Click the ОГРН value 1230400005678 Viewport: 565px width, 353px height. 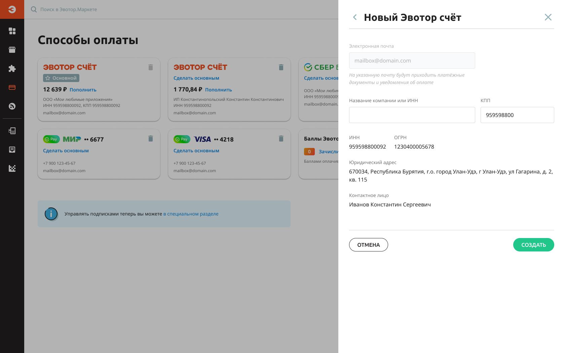(414, 147)
